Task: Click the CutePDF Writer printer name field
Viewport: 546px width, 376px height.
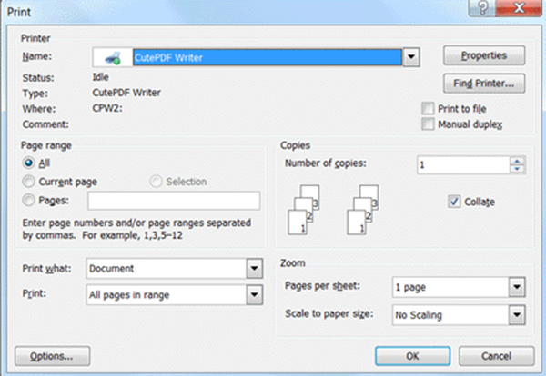Action: [268, 57]
